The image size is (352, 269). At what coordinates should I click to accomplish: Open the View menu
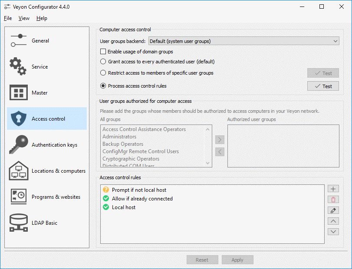click(x=24, y=18)
